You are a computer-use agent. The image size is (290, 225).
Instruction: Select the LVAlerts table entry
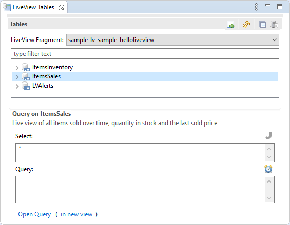tap(43, 86)
